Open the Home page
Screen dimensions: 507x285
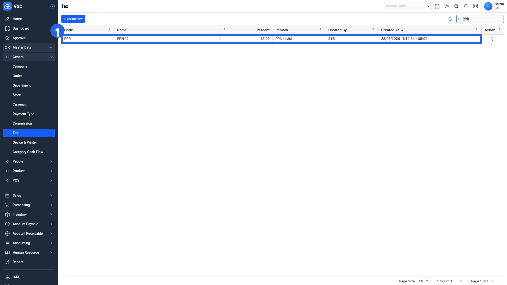pos(29,19)
